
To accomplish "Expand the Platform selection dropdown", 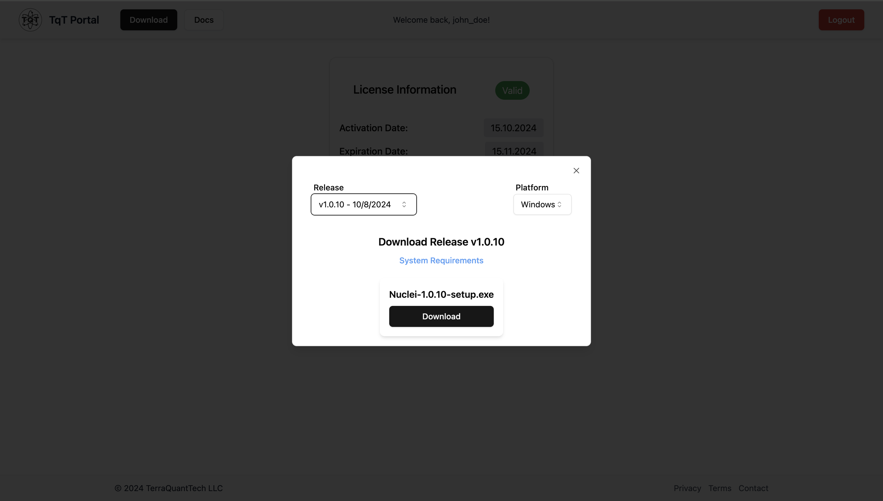I will [x=542, y=204].
